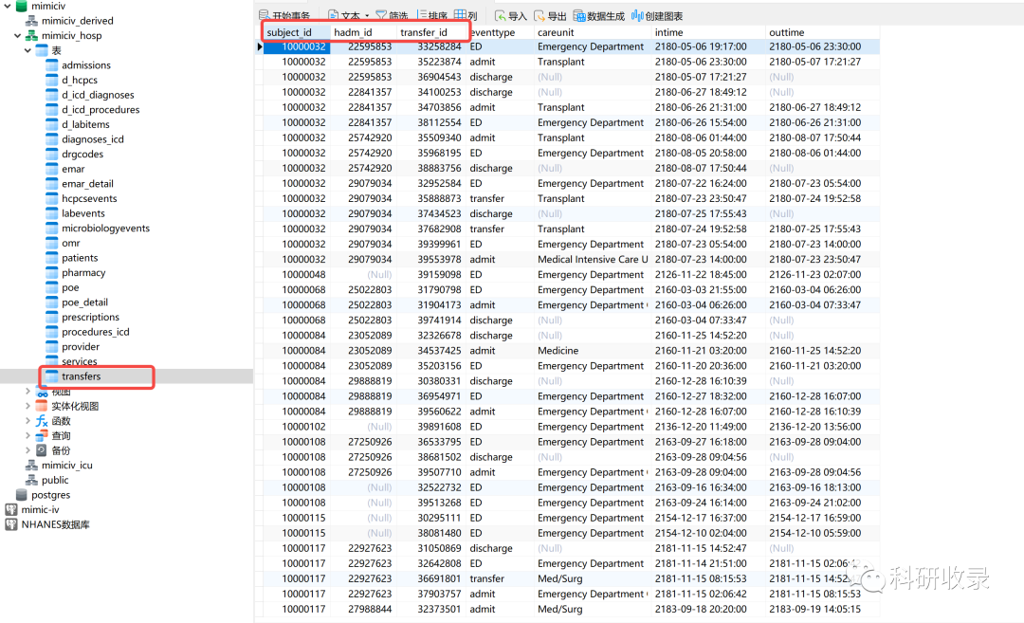
Task: Select the provider table icon
Action: point(51,347)
